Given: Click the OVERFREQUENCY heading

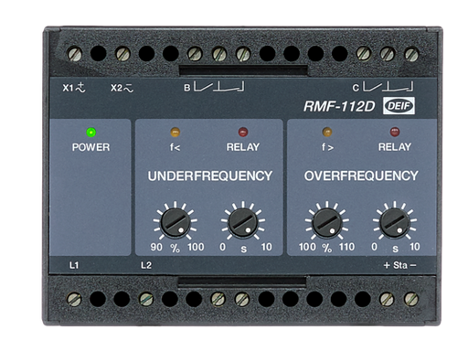Looking at the screenshot, I should point(361,175).
